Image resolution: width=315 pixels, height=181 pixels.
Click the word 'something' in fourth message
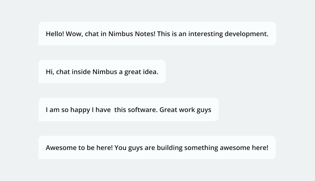tap(201, 148)
